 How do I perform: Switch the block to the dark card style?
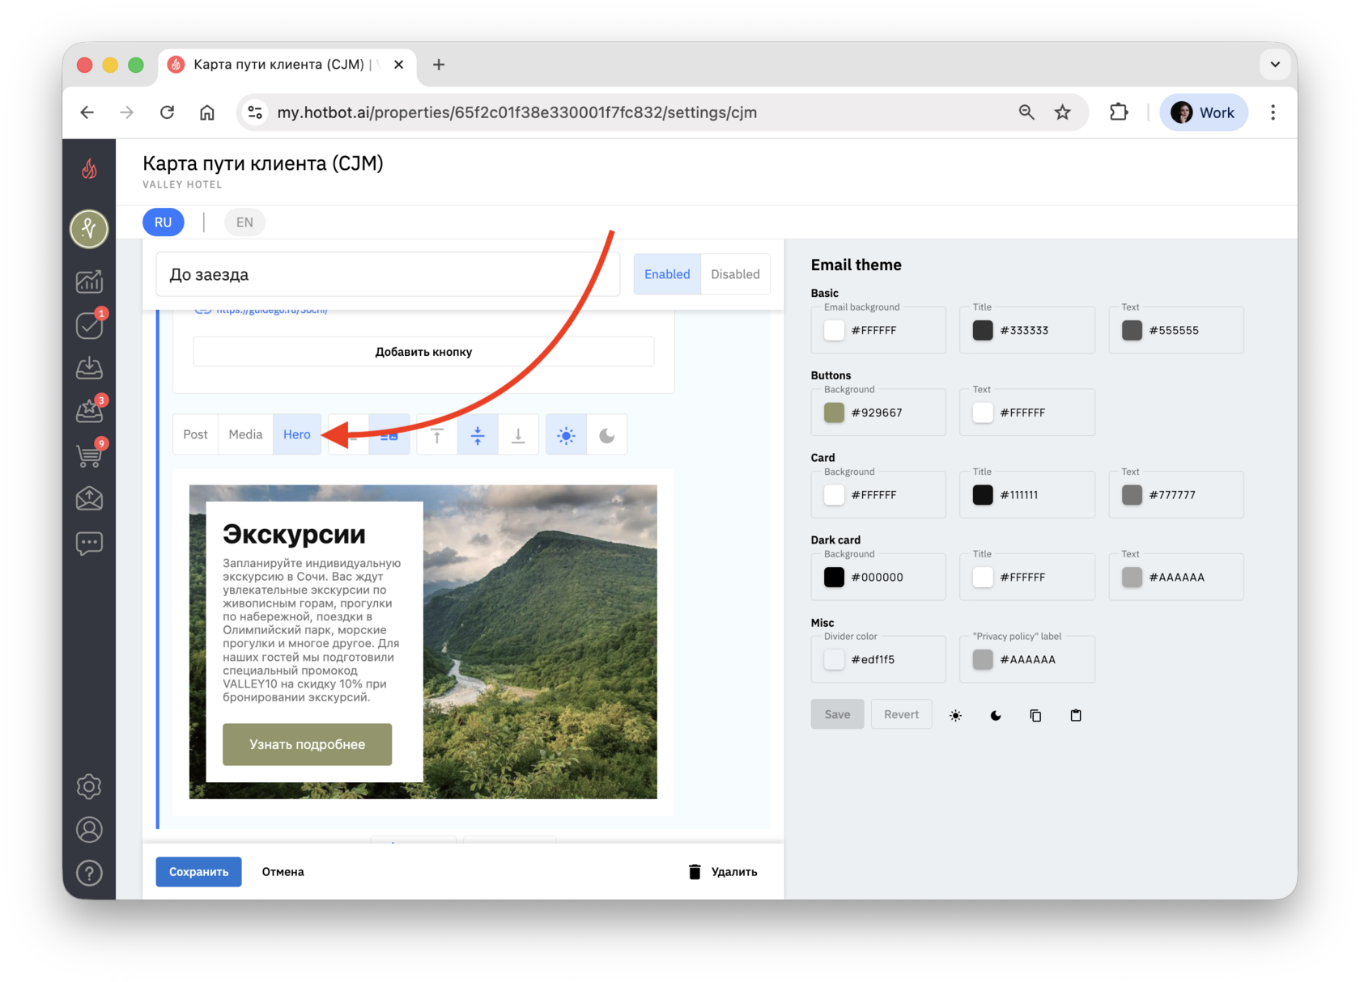click(x=606, y=435)
